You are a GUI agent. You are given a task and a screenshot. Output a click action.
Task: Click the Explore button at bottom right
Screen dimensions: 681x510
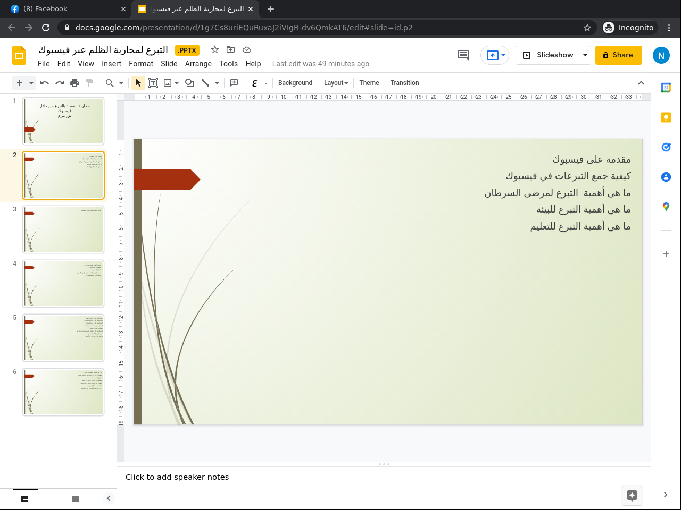(632, 496)
